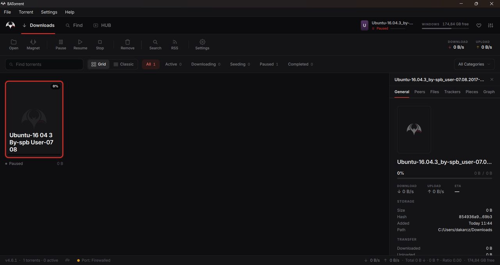Click the Port: Firewalled status

tap(94, 260)
